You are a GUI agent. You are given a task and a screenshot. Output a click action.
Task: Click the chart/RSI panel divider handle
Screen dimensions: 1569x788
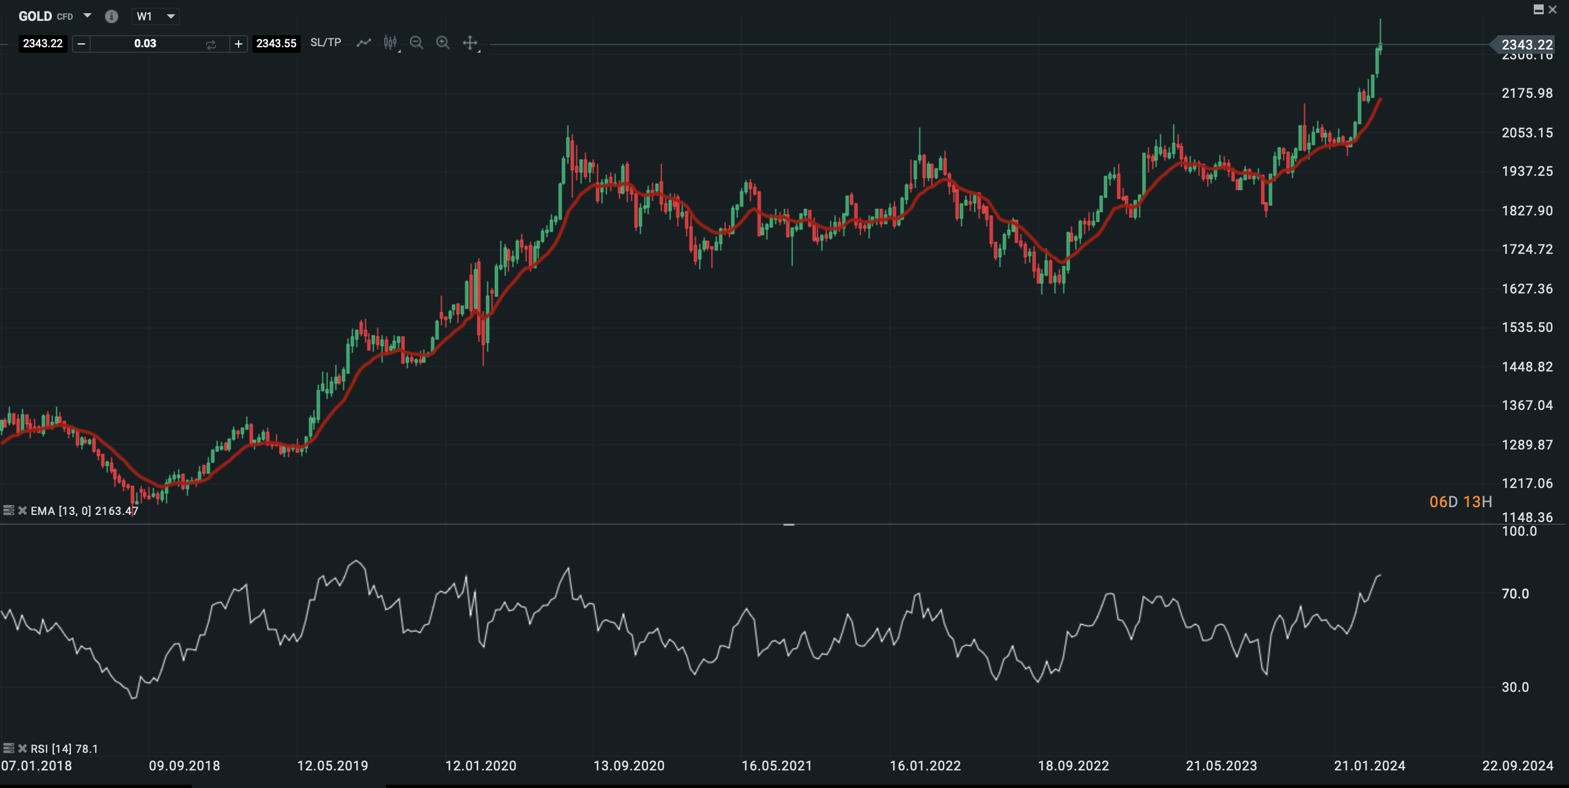788,524
